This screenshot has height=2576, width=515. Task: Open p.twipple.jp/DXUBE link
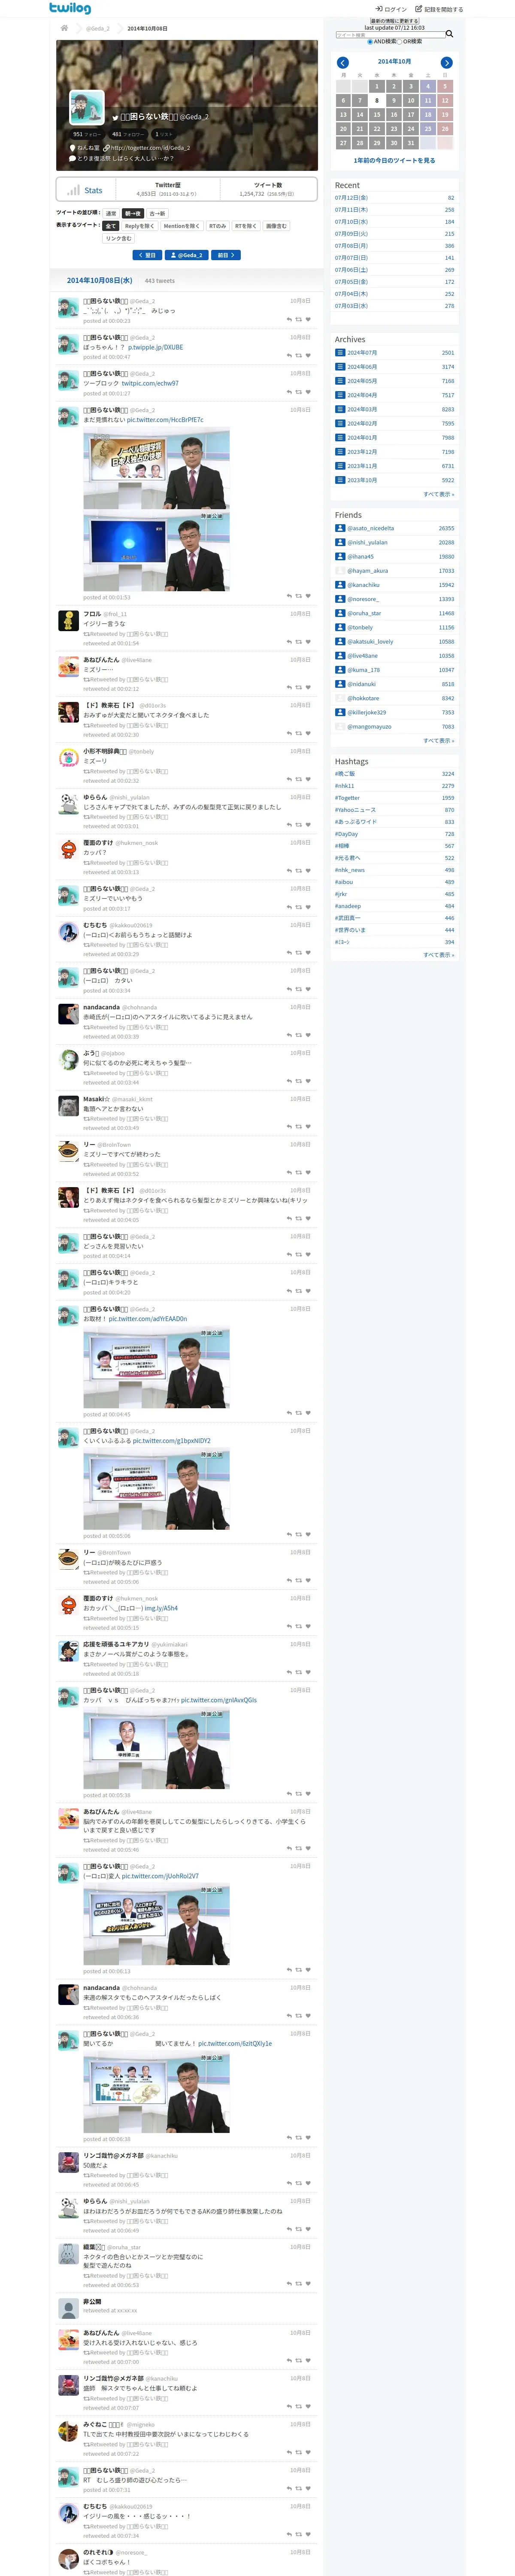(x=155, y=347)
